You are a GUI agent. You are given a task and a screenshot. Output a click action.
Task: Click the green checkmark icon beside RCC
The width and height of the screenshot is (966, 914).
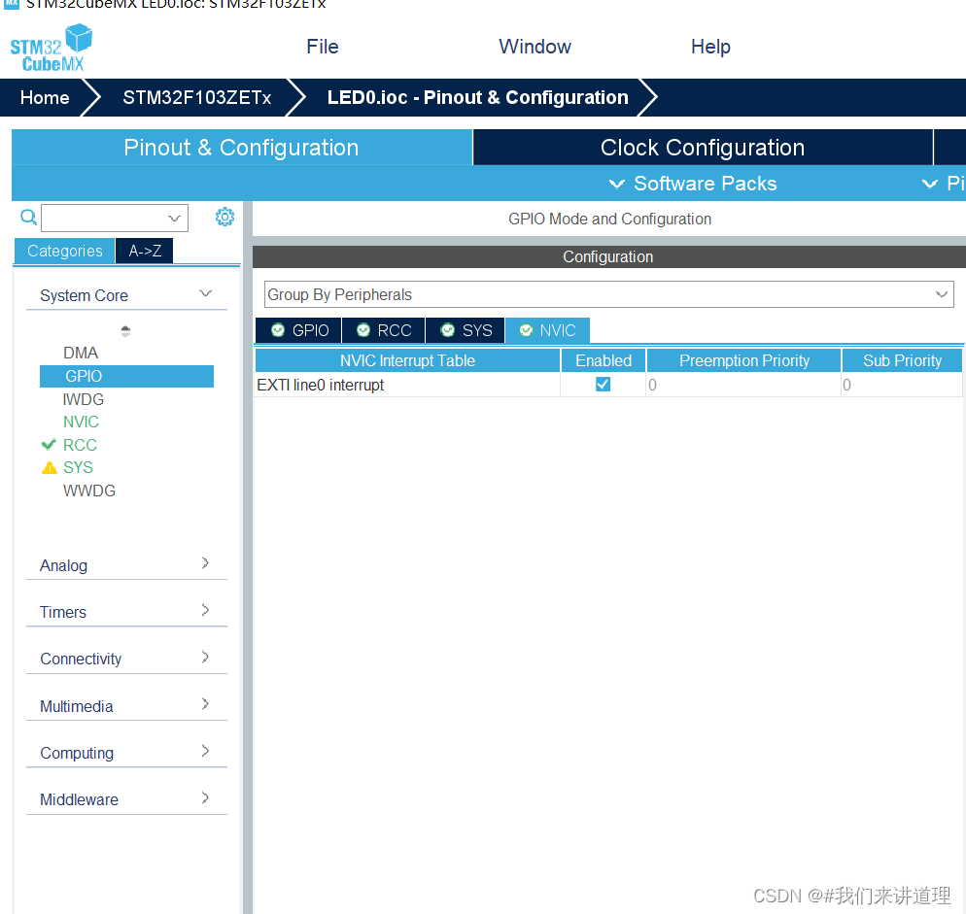49,445
